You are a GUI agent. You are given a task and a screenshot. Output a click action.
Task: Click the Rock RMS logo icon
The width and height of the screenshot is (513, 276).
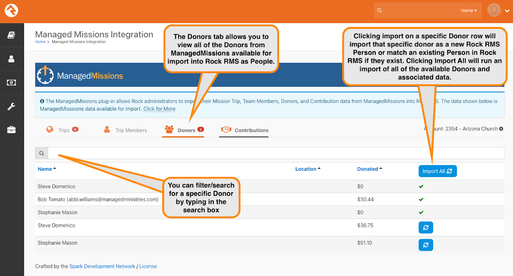(11, 11)
